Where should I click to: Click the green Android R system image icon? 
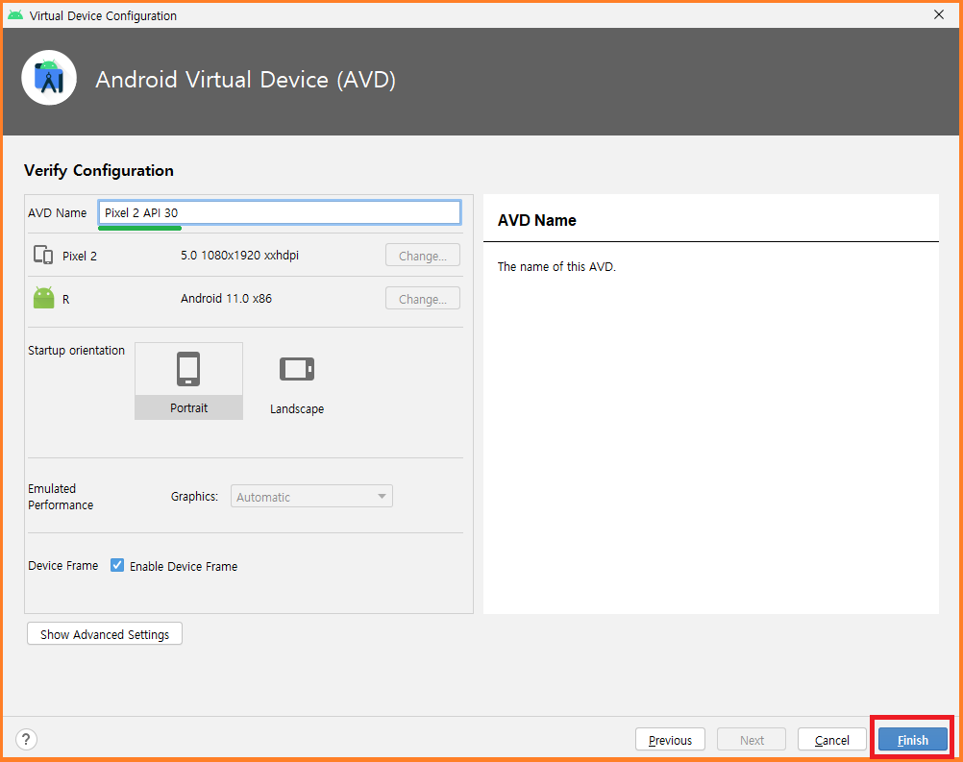43,298
